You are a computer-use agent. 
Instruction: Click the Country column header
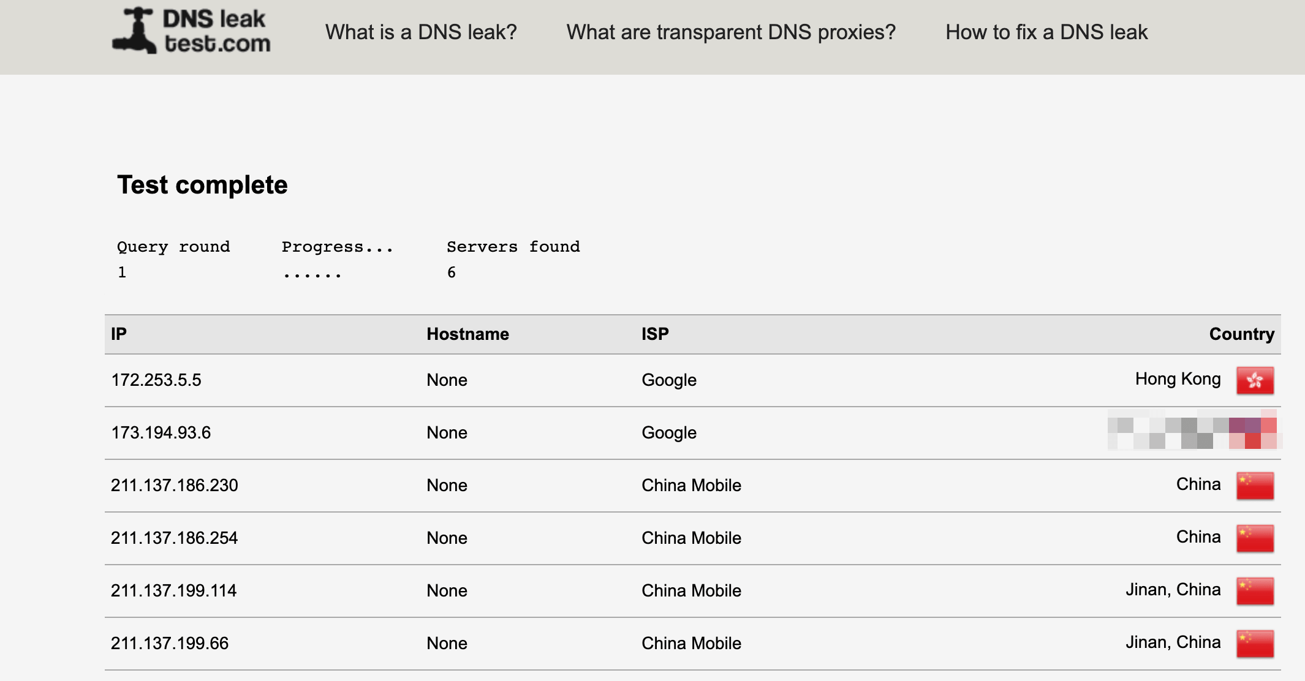[1241, 334]
